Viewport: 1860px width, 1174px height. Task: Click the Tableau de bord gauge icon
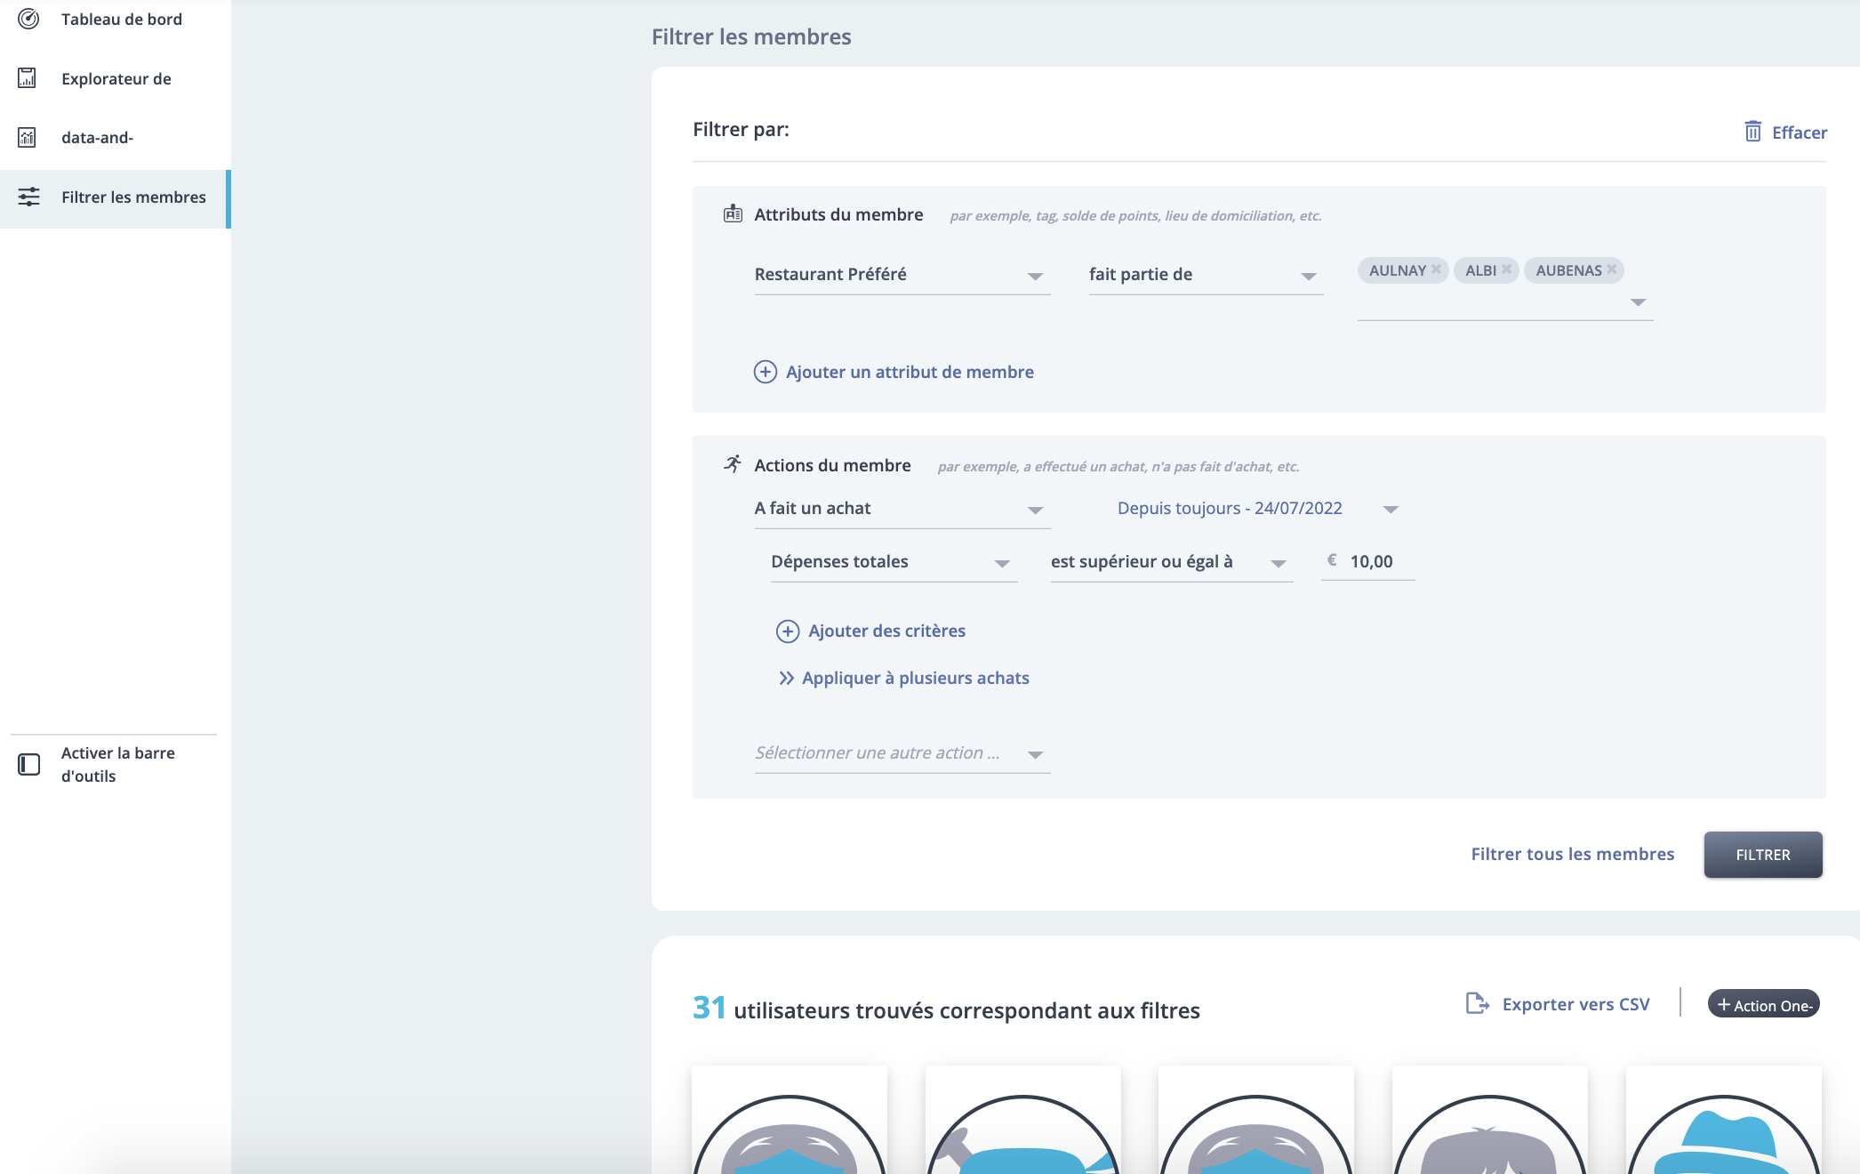pyautogui.click(x=28, y=19)
